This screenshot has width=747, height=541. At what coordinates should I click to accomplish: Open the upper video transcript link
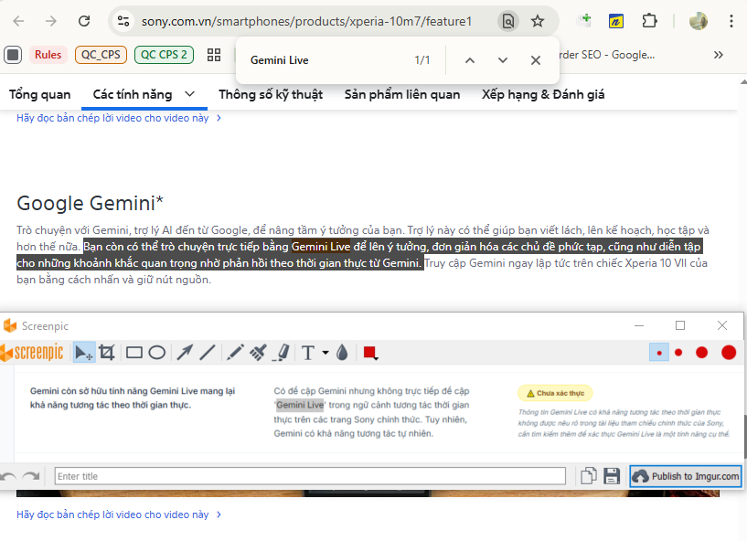tap(119, 118)
